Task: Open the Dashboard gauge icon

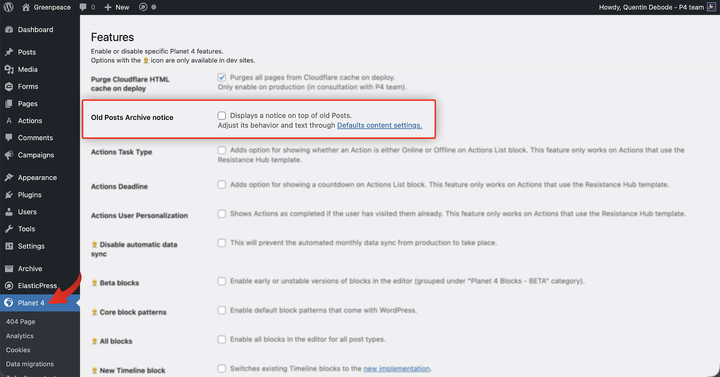Action: tap(9, 30)
